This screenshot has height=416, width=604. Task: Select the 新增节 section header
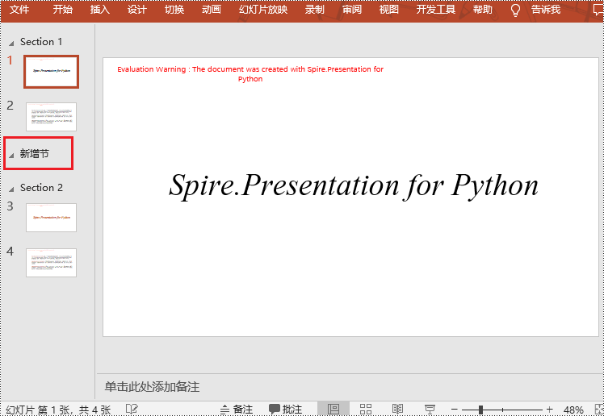34,154
